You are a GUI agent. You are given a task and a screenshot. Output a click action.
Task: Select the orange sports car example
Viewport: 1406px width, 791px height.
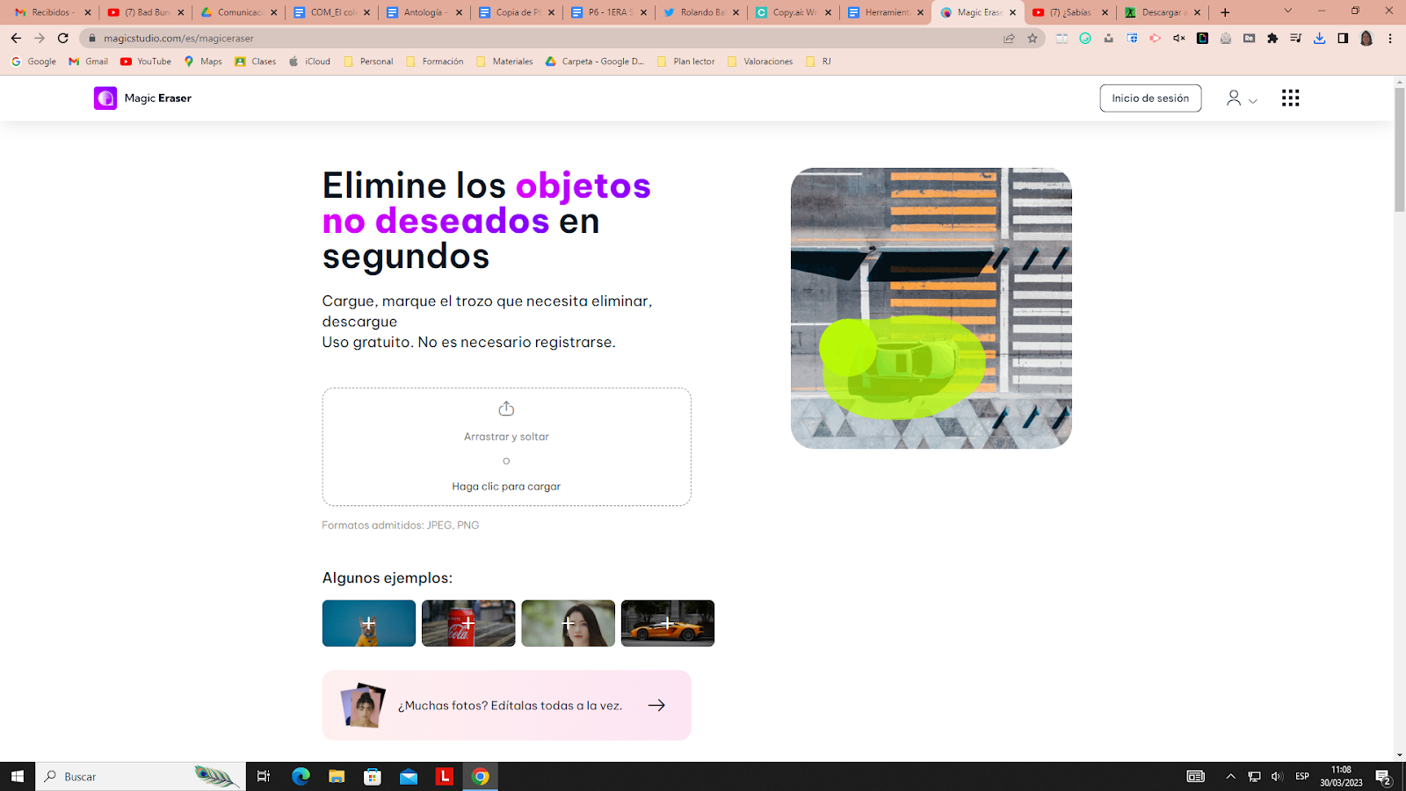point(667,623)
